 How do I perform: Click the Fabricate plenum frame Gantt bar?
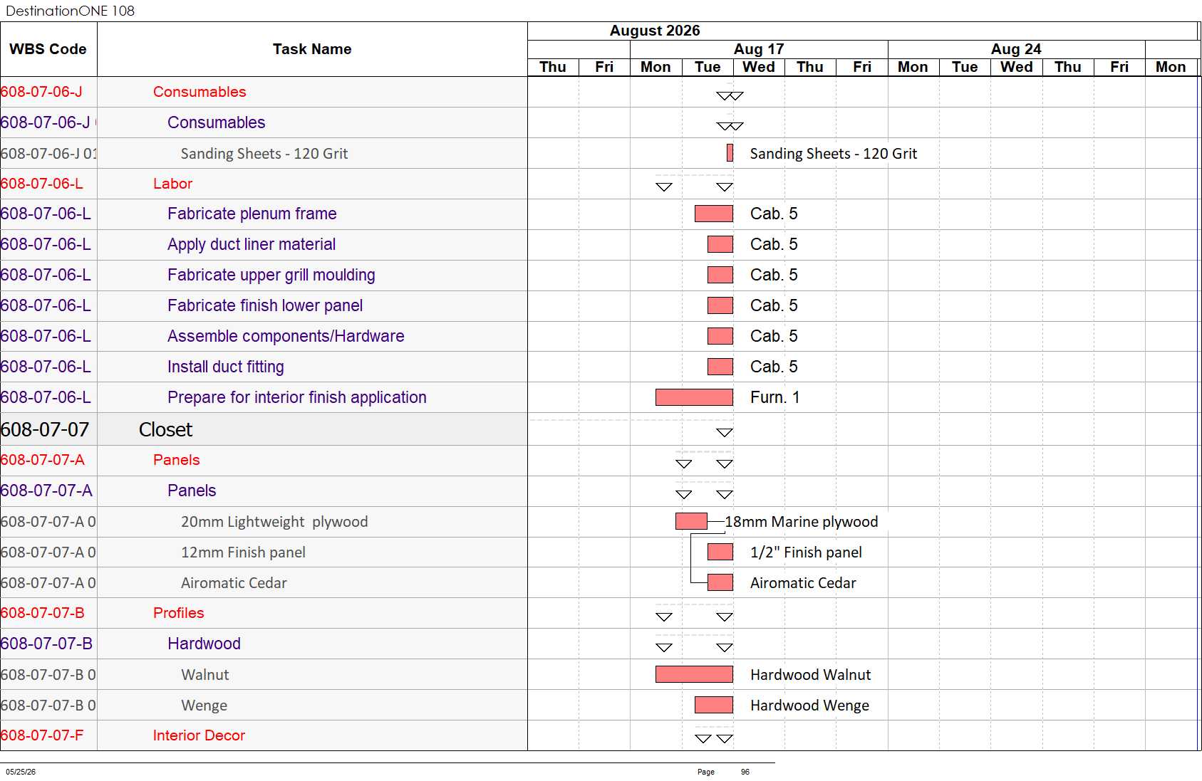pyautogui.click(x=714, y=214)
